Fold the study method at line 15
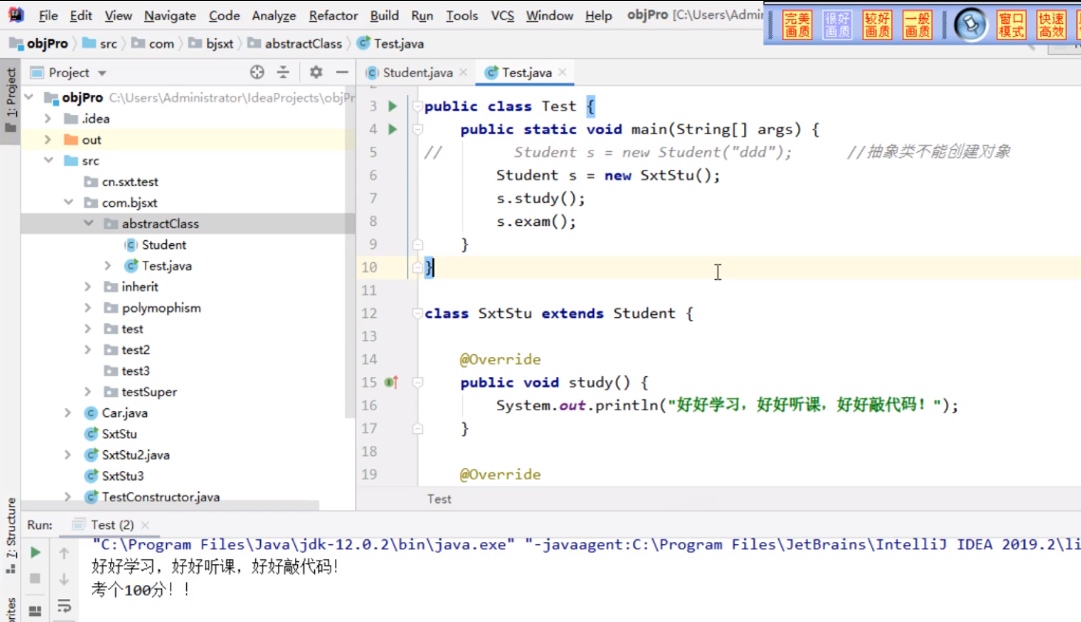This screenshot has width=1081, height=622. (x=417, y=382)
